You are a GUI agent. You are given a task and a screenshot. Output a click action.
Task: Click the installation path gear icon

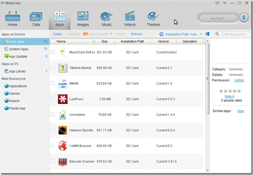tap(161, 34)
